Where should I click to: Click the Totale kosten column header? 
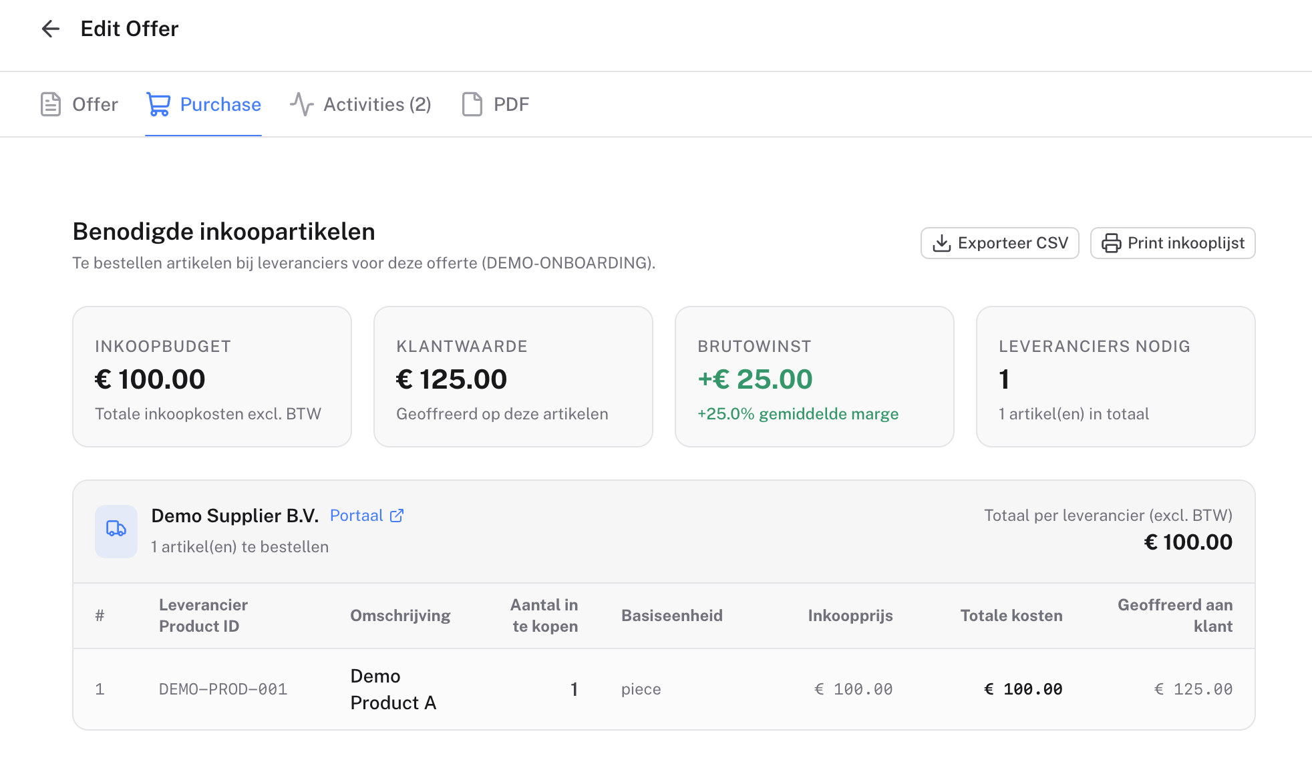click(x=1011, y=616)
